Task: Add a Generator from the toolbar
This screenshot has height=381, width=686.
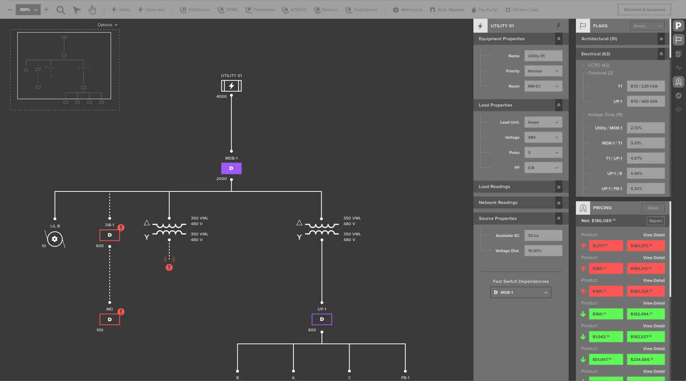Action: pos(151,10)
